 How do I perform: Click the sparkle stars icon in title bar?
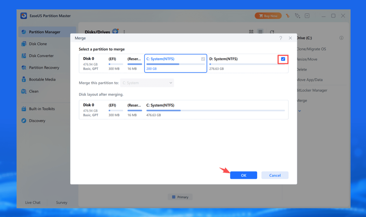click(297, 16)
